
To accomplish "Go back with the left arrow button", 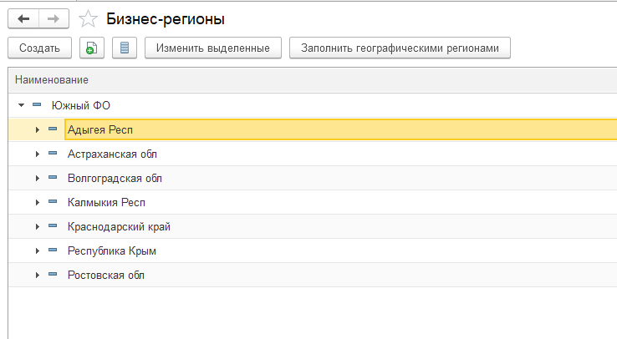I will [x=23, y=19].
